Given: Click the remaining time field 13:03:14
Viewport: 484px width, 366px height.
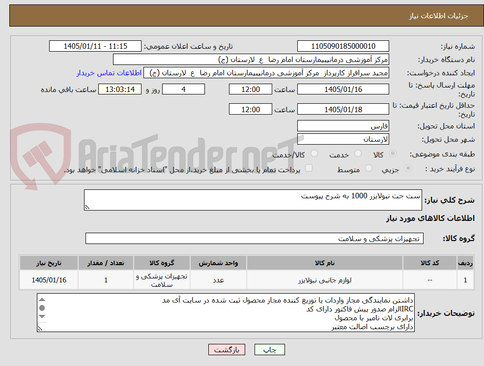Looking at the screenshot, I should [x=120, y=90].
